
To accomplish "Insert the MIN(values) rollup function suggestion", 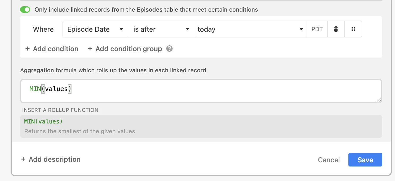I will tap(201, 126).
